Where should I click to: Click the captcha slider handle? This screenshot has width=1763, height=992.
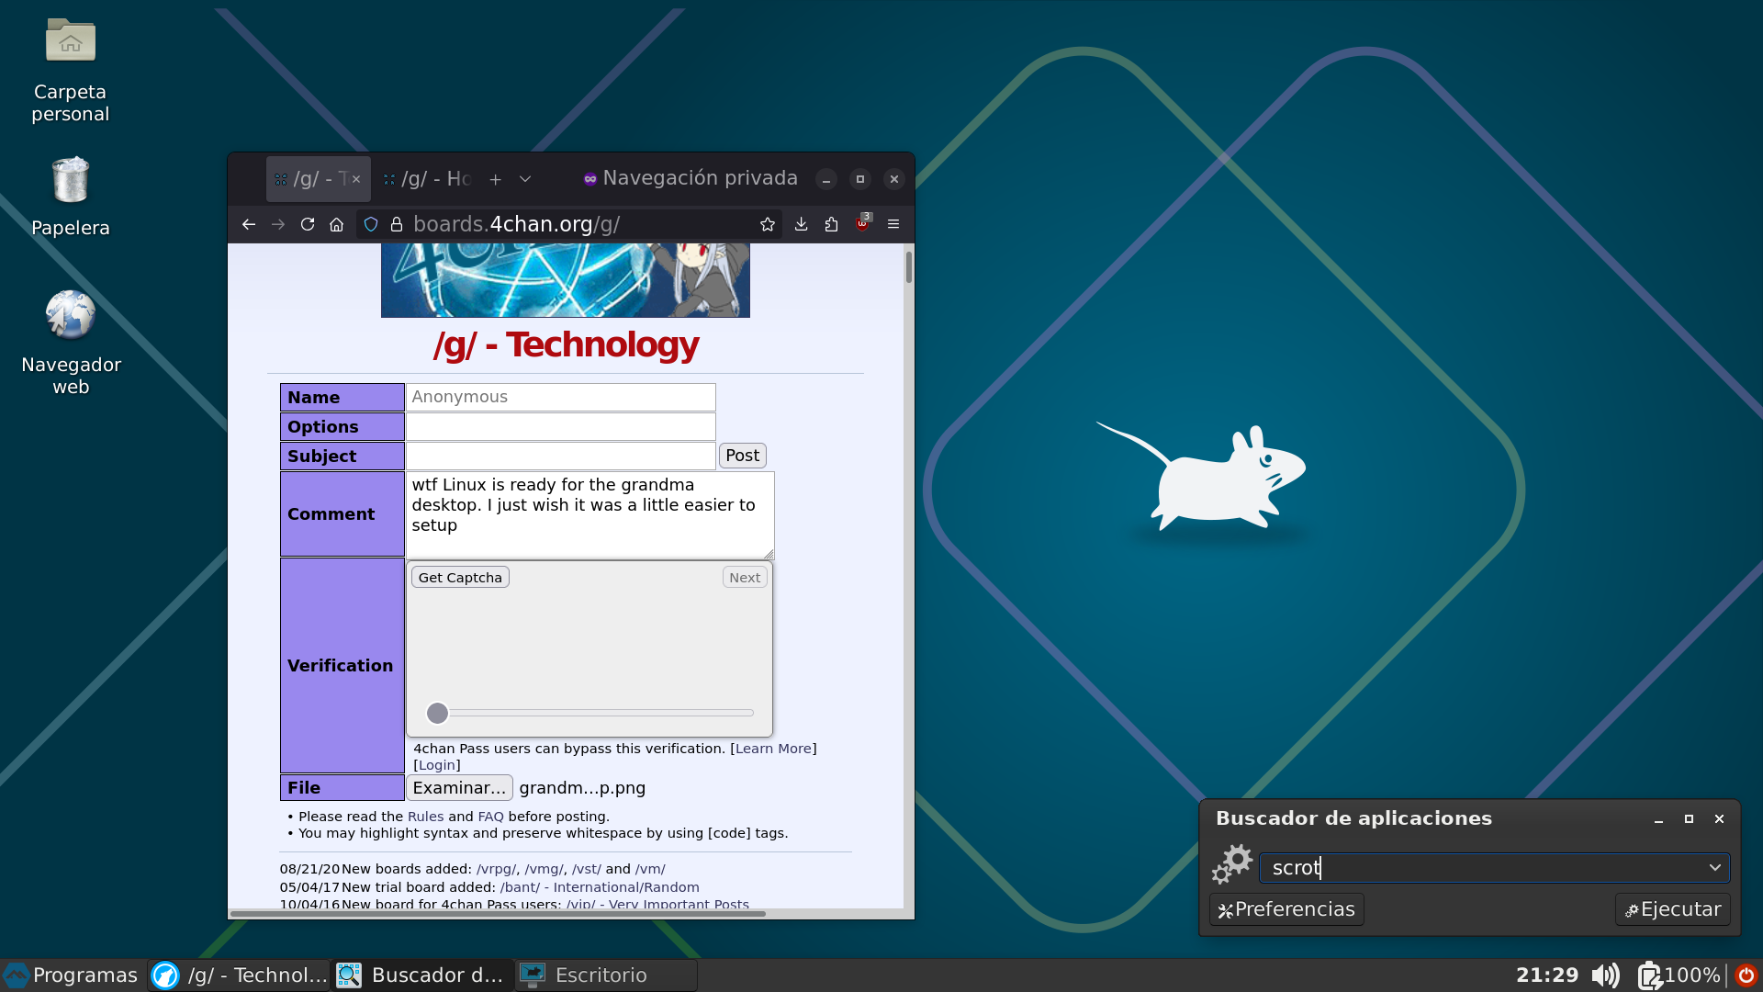[x=437, y=713]
